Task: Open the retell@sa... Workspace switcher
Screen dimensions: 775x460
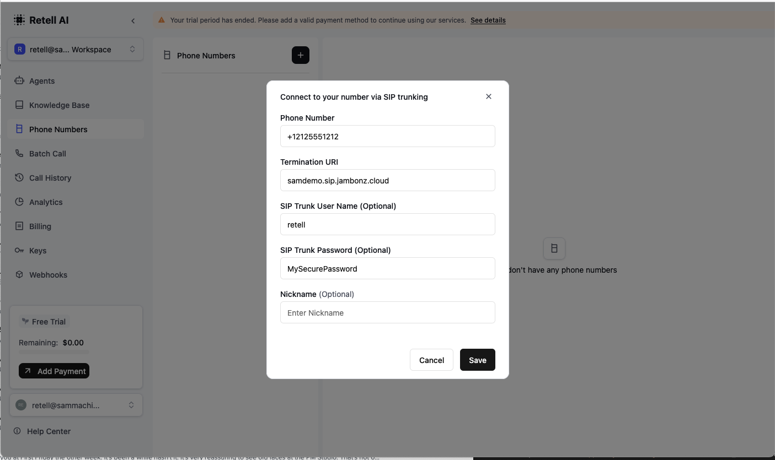Action: click(x=76, y=49)
